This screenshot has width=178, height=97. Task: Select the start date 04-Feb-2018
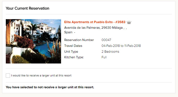(110, 46)
